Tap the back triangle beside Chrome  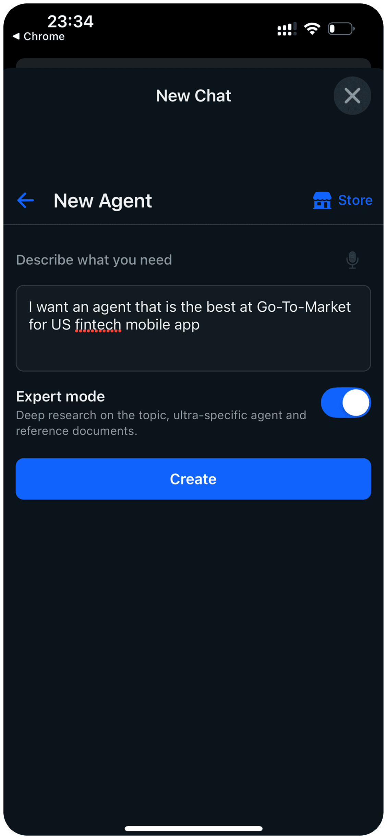16,36
